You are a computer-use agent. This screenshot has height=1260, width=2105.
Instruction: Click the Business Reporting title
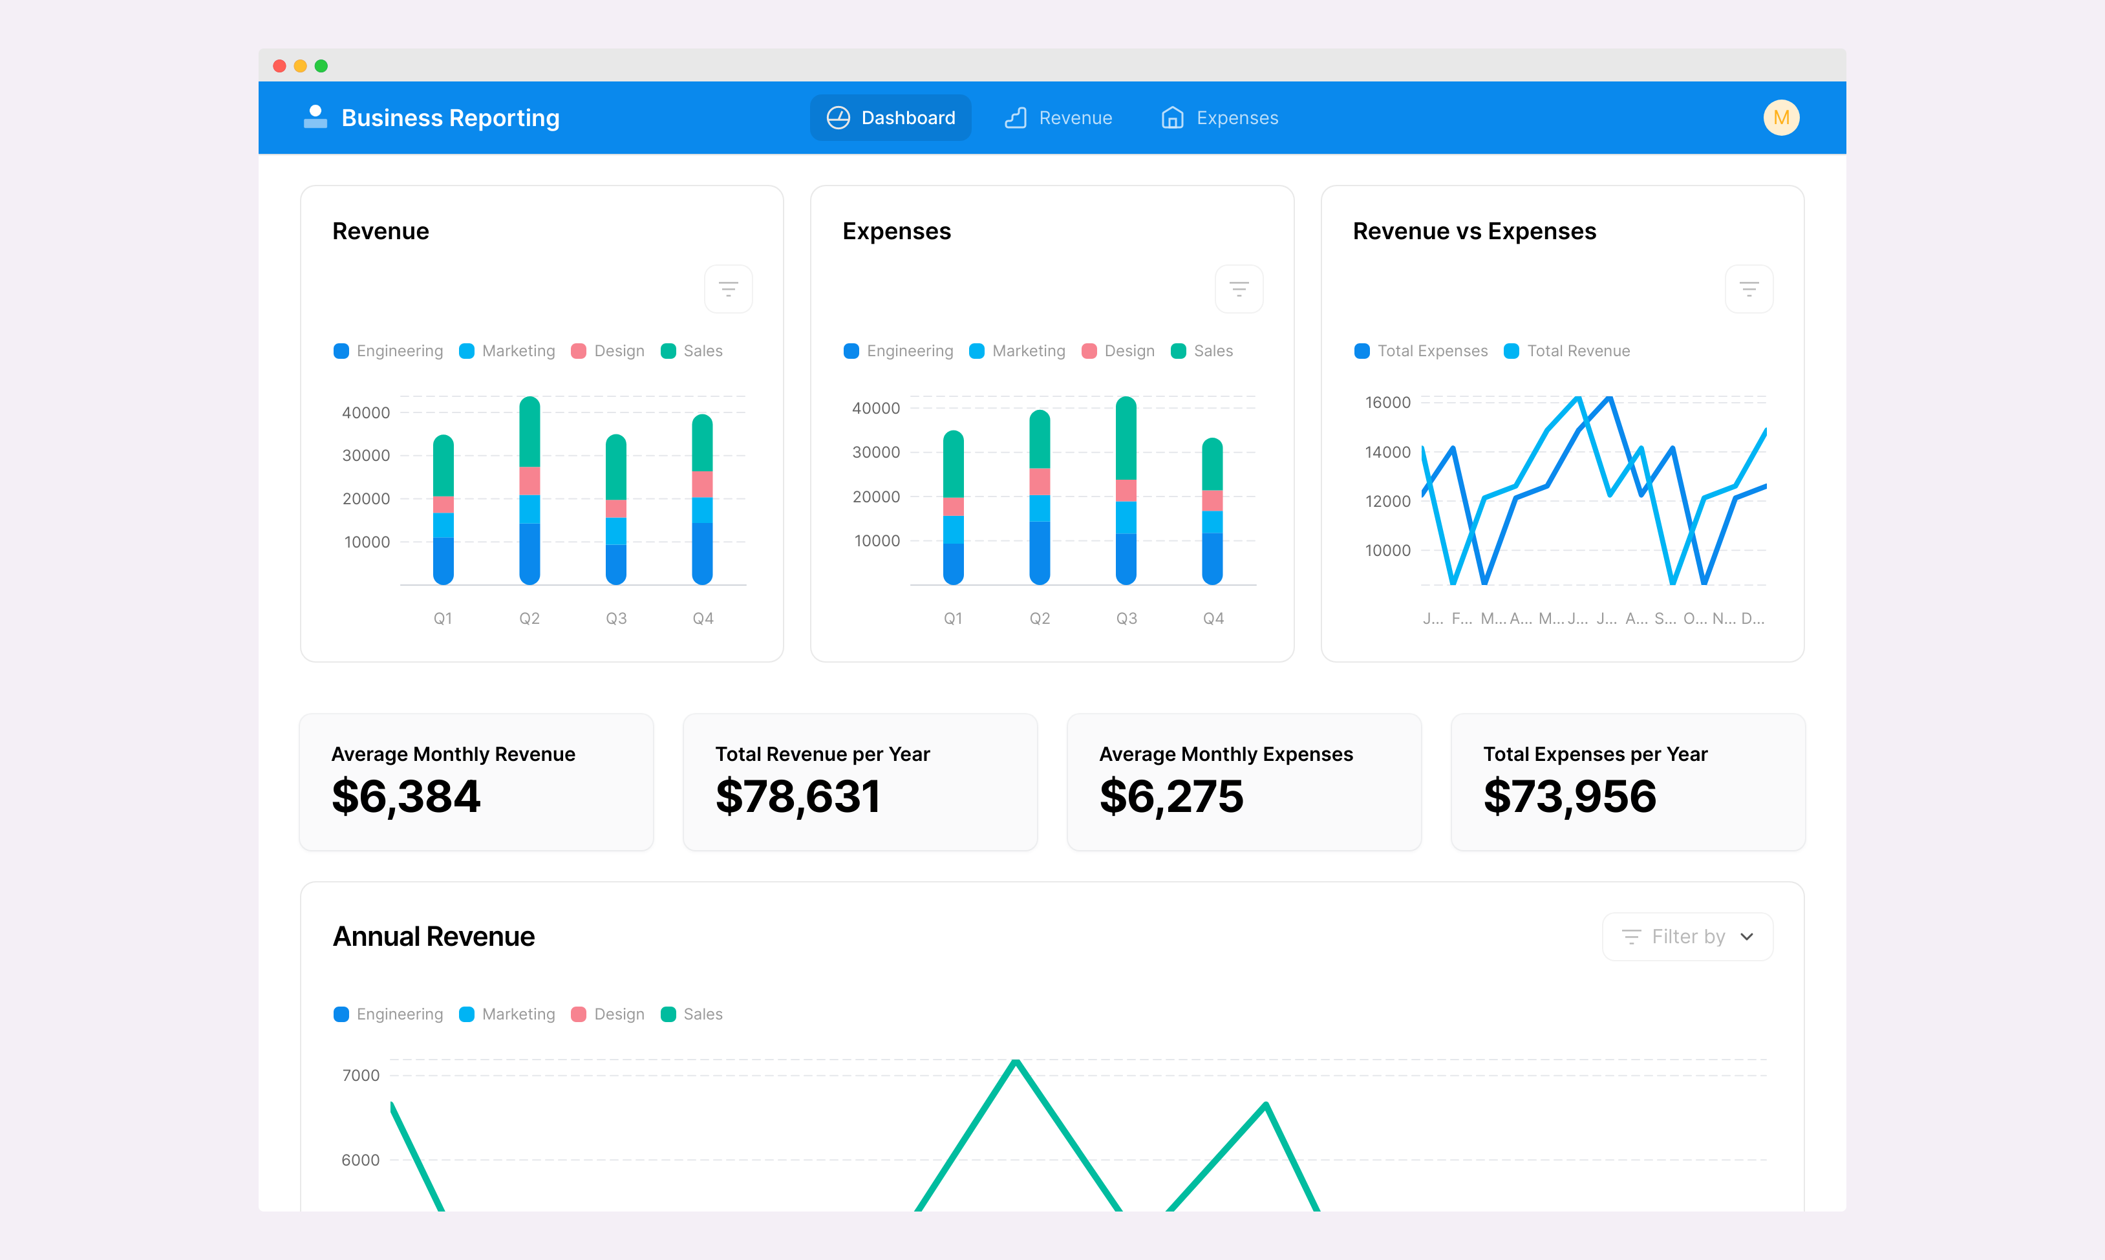pyautogui.click(x=451, y=118)
